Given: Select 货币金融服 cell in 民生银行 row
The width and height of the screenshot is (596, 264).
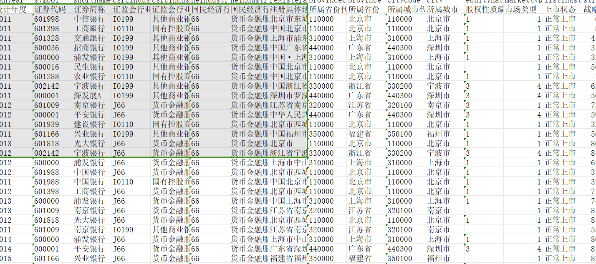Looking at the screenshot, I should pyautogui.click(x=249, y=67).
